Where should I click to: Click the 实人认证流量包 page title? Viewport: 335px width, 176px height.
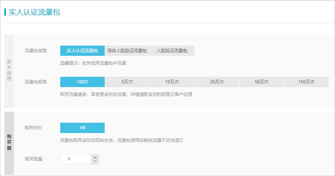(34, 12)
